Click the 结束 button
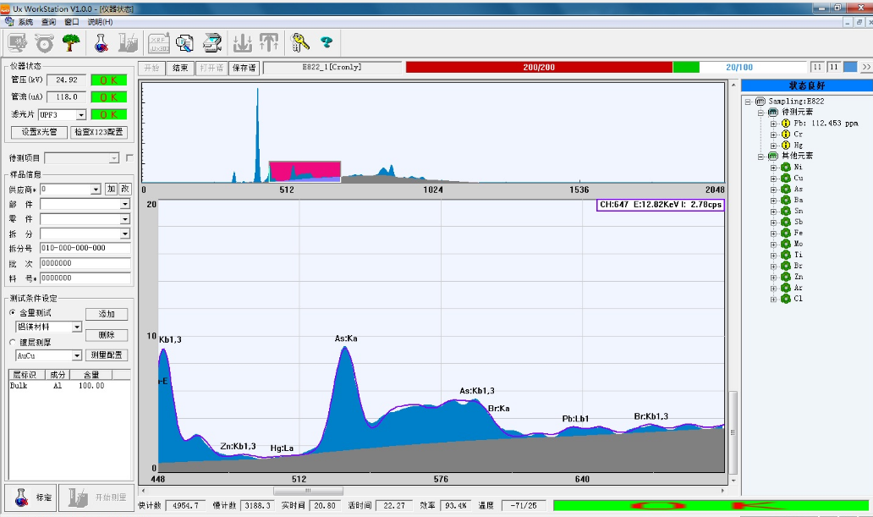The height and width of the screenshot is (517, 873). (180, 68)
